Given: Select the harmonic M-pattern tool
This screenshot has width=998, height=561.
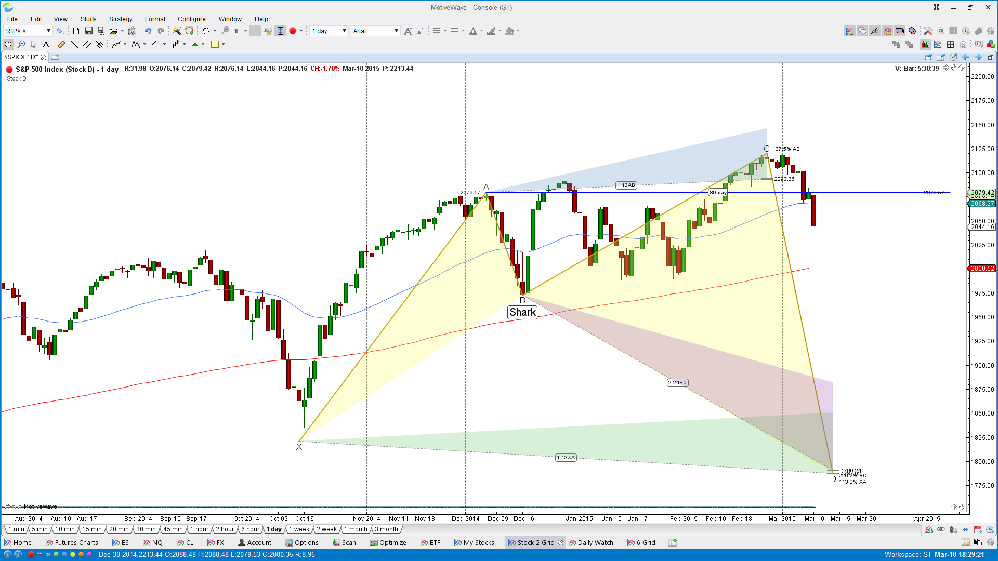Looking at the screenshot, I should [136, 45].
